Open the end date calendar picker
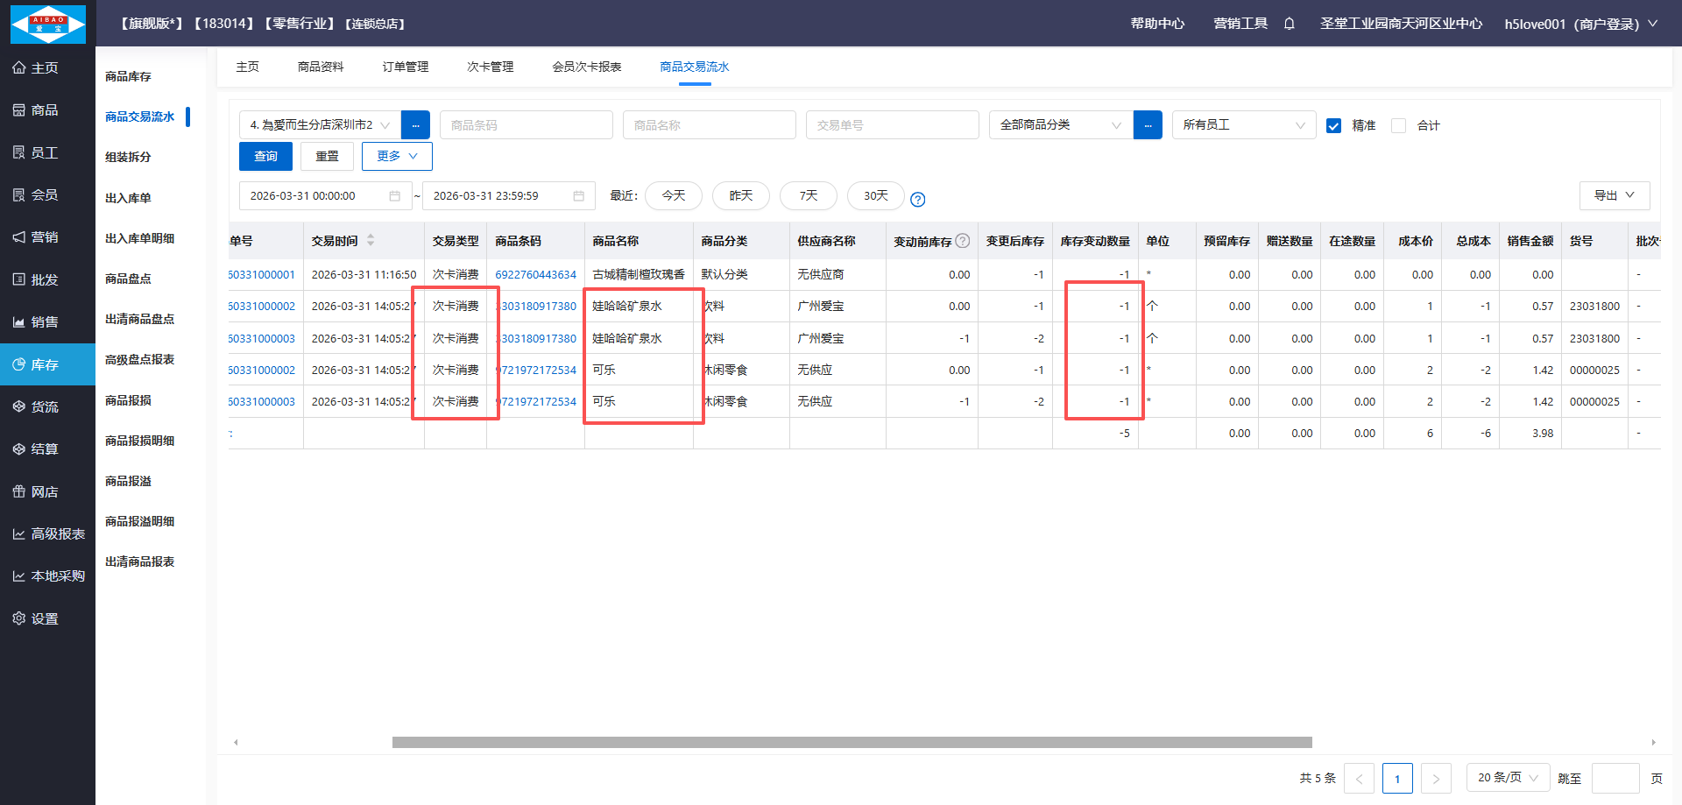This screenshot has width=1682, height=805. click(578, 196)
